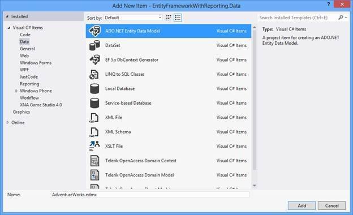Select the LINQ to SQL Classes text
Screen dimensions: 353x215
point(124,74)
